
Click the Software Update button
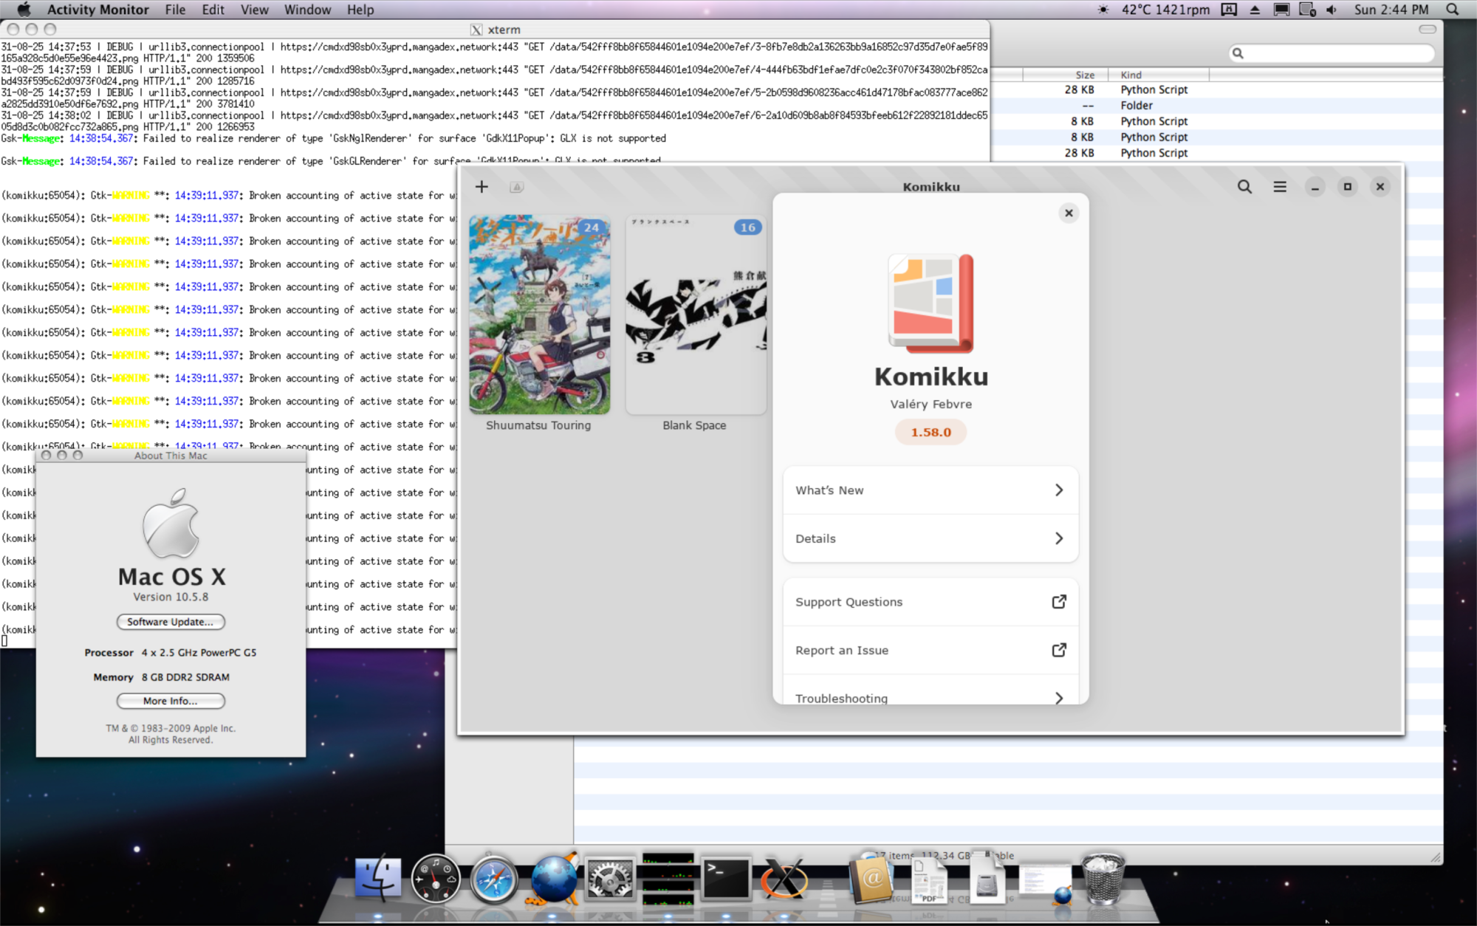171,622
